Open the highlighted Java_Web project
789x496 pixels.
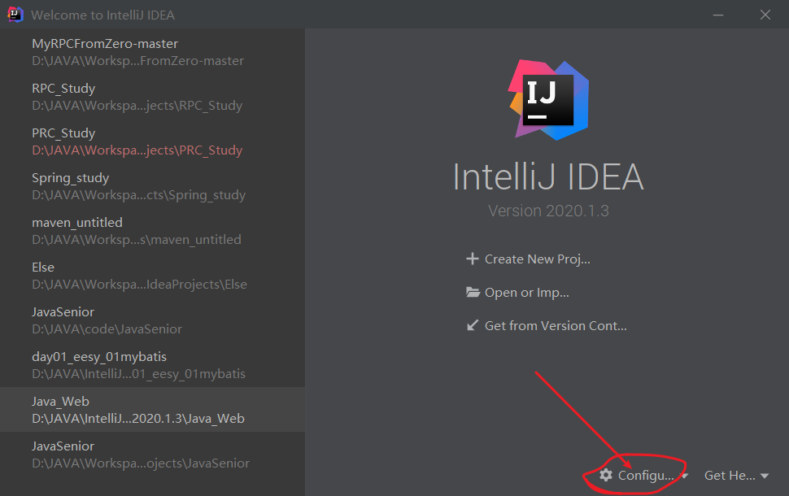(x=152, y=410)
